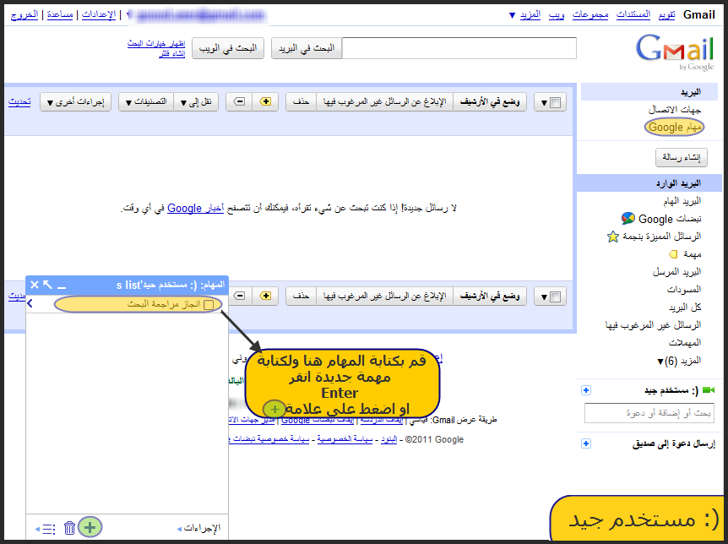Click the Google Buzz colorful icon in sidebar

(x=627, y=218)
